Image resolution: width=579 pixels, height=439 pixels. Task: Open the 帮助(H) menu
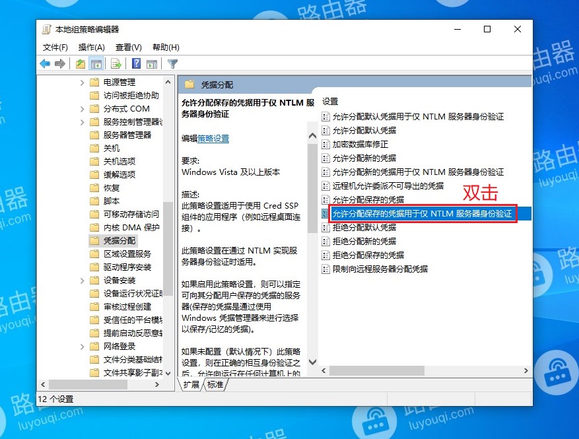(166, 48)
